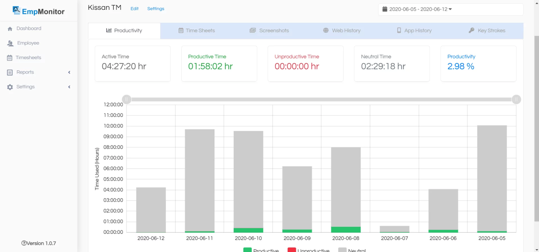Click the left handle of the chart range slider

pyautogui.click(x=126, y=99)
